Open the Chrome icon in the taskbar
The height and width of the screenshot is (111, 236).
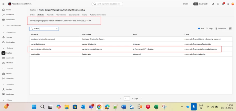point(99,107)
